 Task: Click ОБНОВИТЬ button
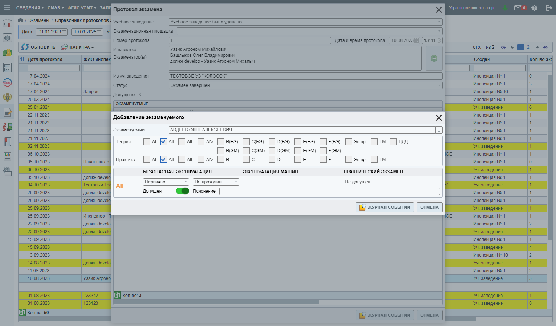coord(38,47)
